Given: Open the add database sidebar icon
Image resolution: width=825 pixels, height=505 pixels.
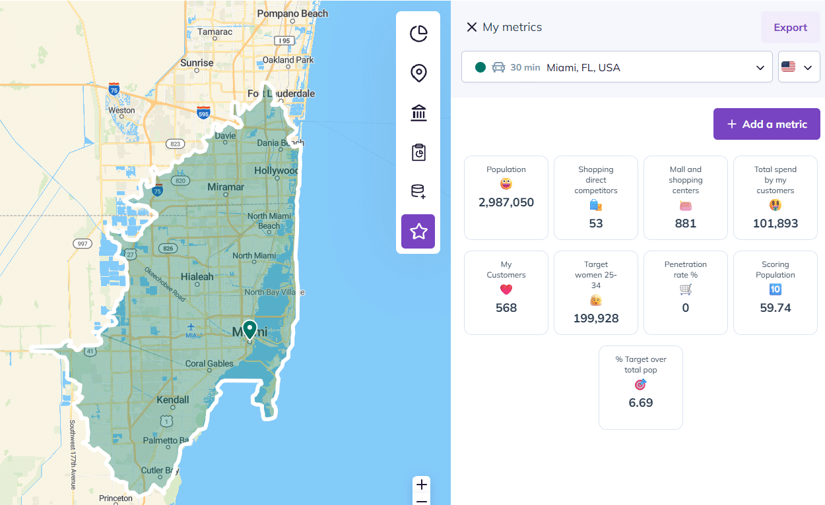Looking at the screenshot, I should point(418,192).
